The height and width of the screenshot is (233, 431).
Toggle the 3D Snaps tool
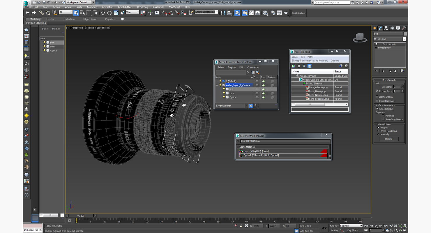pos(165,13)
